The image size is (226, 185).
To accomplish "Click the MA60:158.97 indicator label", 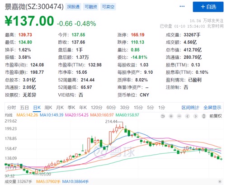I will [127, 115].
